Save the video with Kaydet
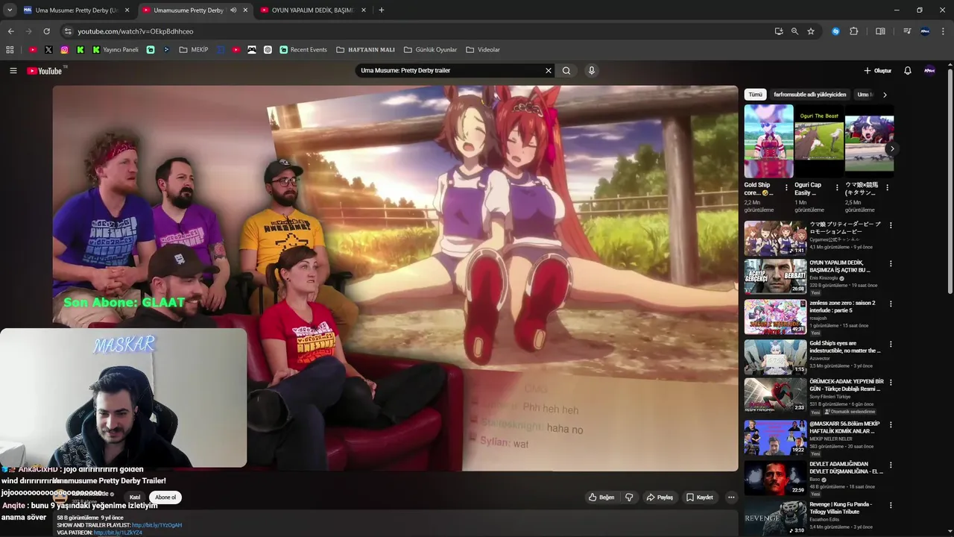Image resolution: width=954 pixels, height=537 pixels. pos(700,497)
